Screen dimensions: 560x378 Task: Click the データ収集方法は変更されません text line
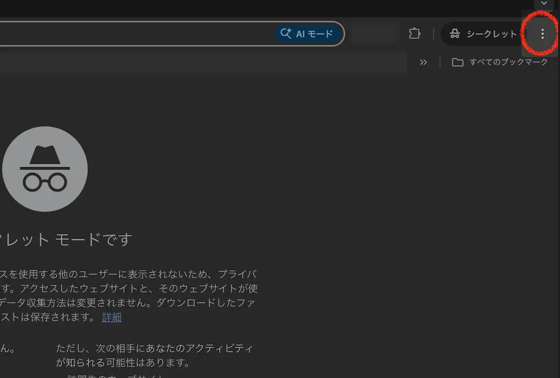point(128,302)
